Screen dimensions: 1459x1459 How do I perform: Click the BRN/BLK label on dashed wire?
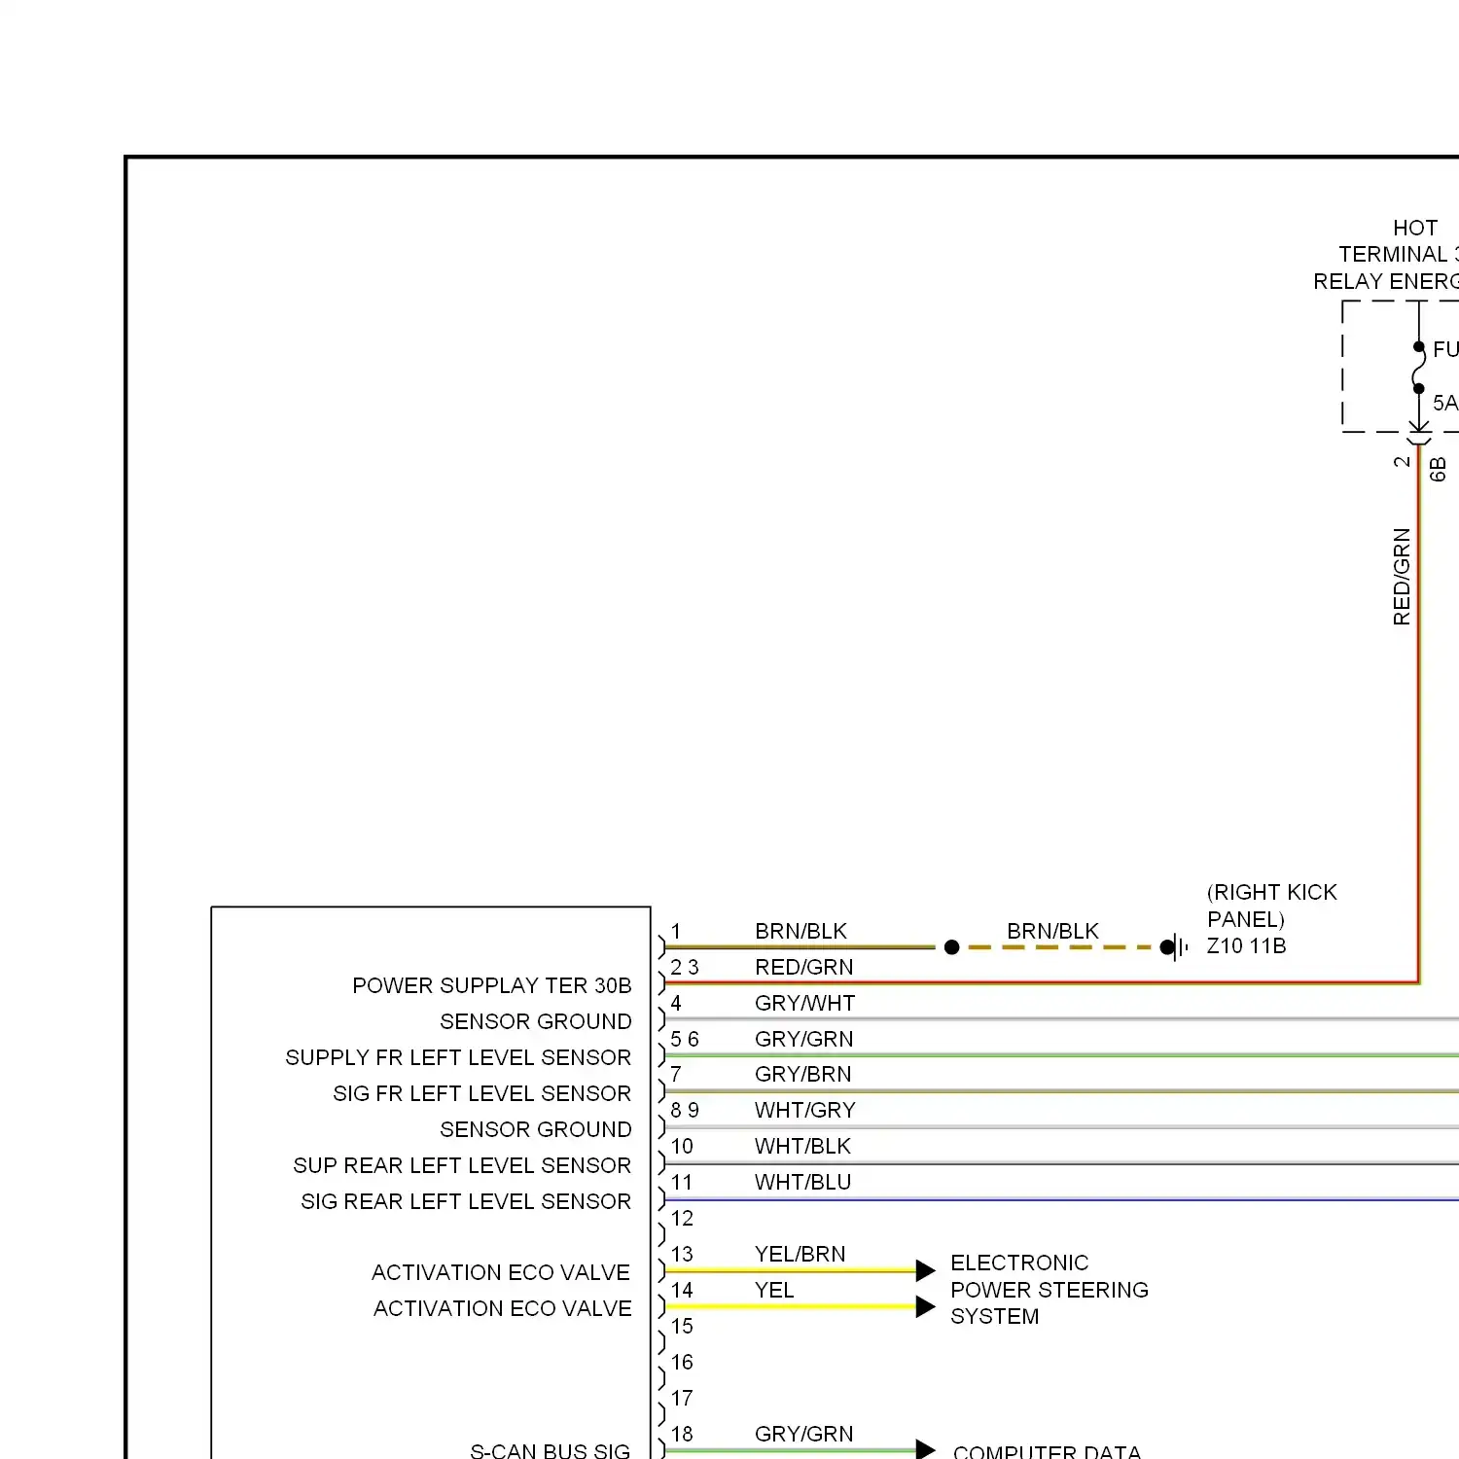(1052, 931)
